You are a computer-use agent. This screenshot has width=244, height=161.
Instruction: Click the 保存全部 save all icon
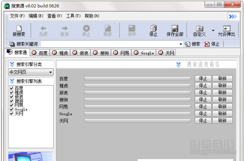click(175, 28)
